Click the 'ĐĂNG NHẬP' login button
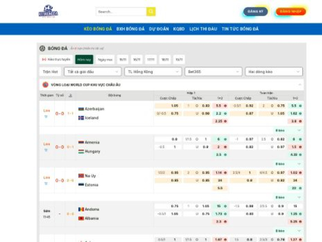 290,11
